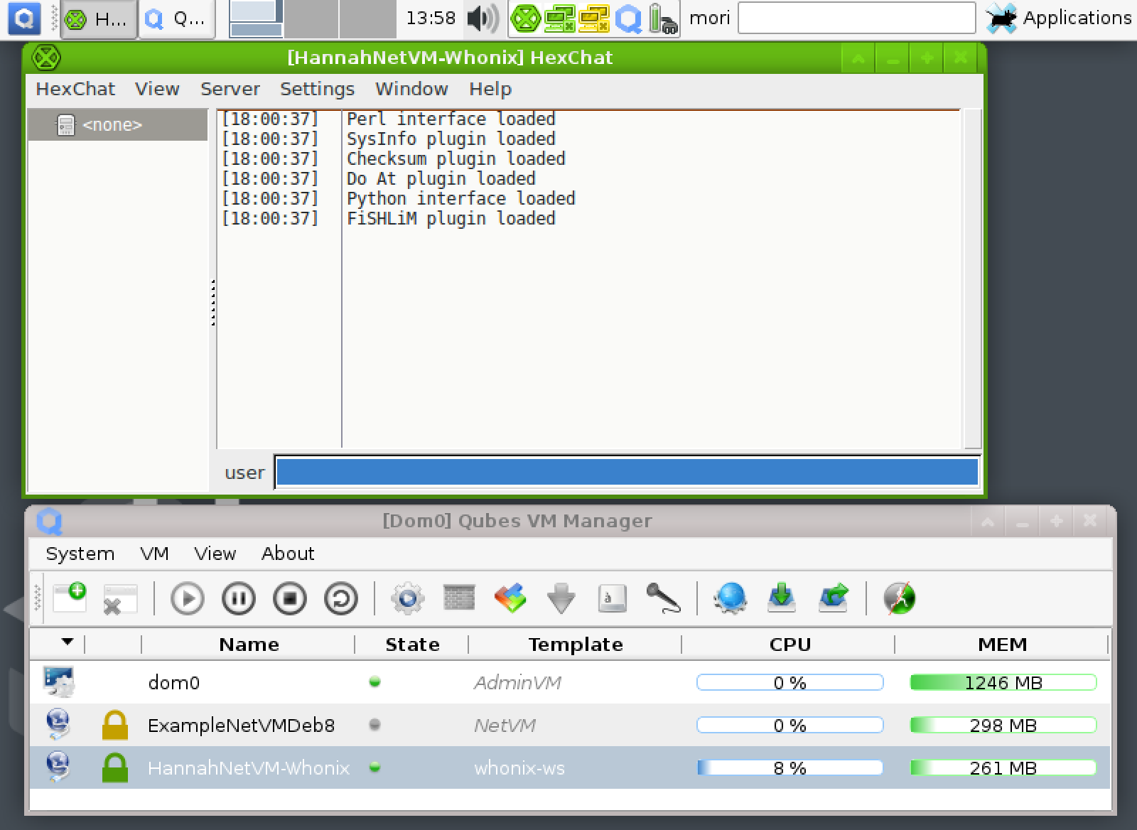Select the dom0 row
This screenshot has width=1137, height=830.
tap(569, 682)
